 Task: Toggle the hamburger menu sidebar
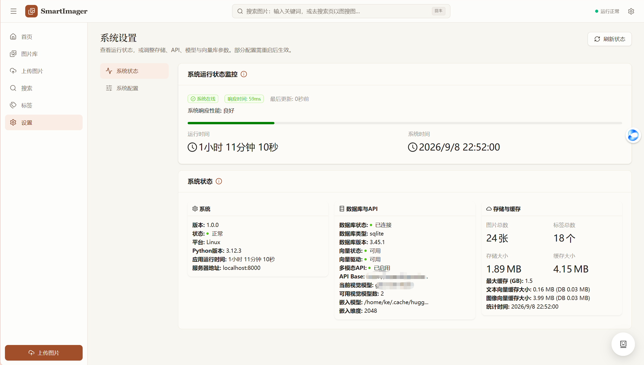tap(14, 11)
